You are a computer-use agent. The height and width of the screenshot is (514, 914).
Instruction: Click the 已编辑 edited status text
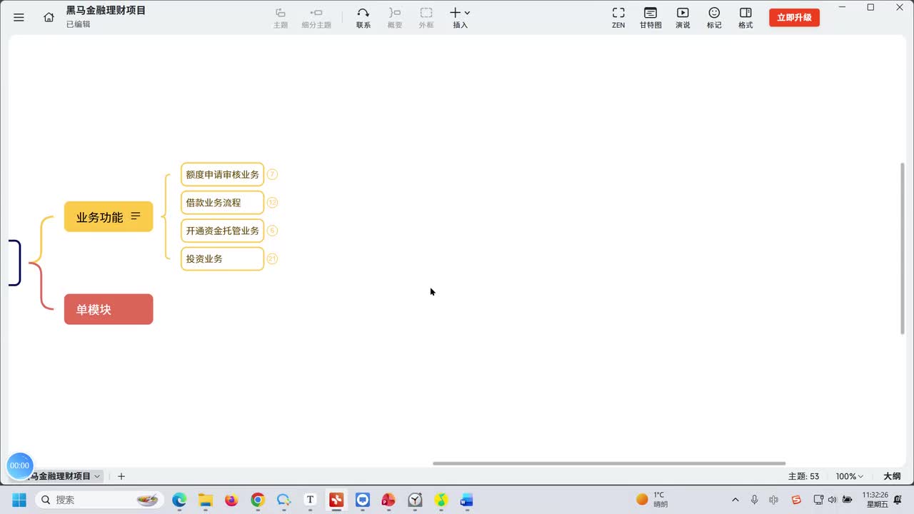tap(79, 24)
